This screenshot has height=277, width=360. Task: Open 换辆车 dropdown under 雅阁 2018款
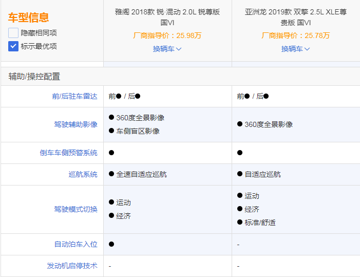pyautogui.click(x=167, y=49)
